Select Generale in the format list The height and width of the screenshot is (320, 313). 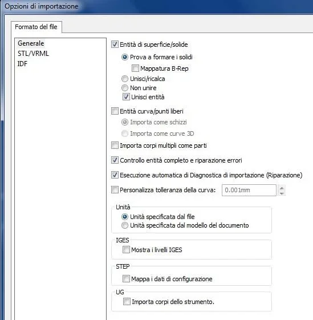coord(31,43)
